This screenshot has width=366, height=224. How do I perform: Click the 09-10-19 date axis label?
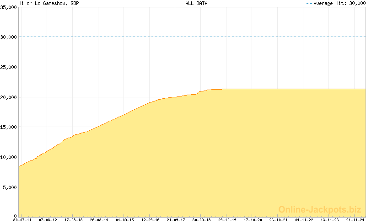click(227, 220)
